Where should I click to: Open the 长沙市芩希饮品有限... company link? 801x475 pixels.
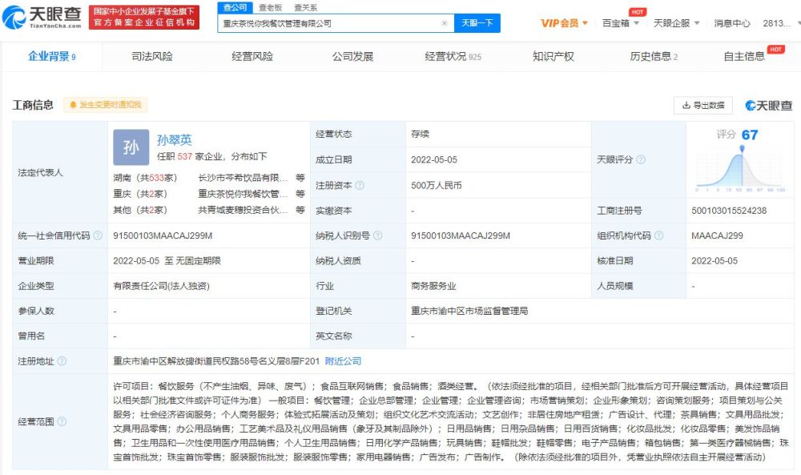pos(244,178)
